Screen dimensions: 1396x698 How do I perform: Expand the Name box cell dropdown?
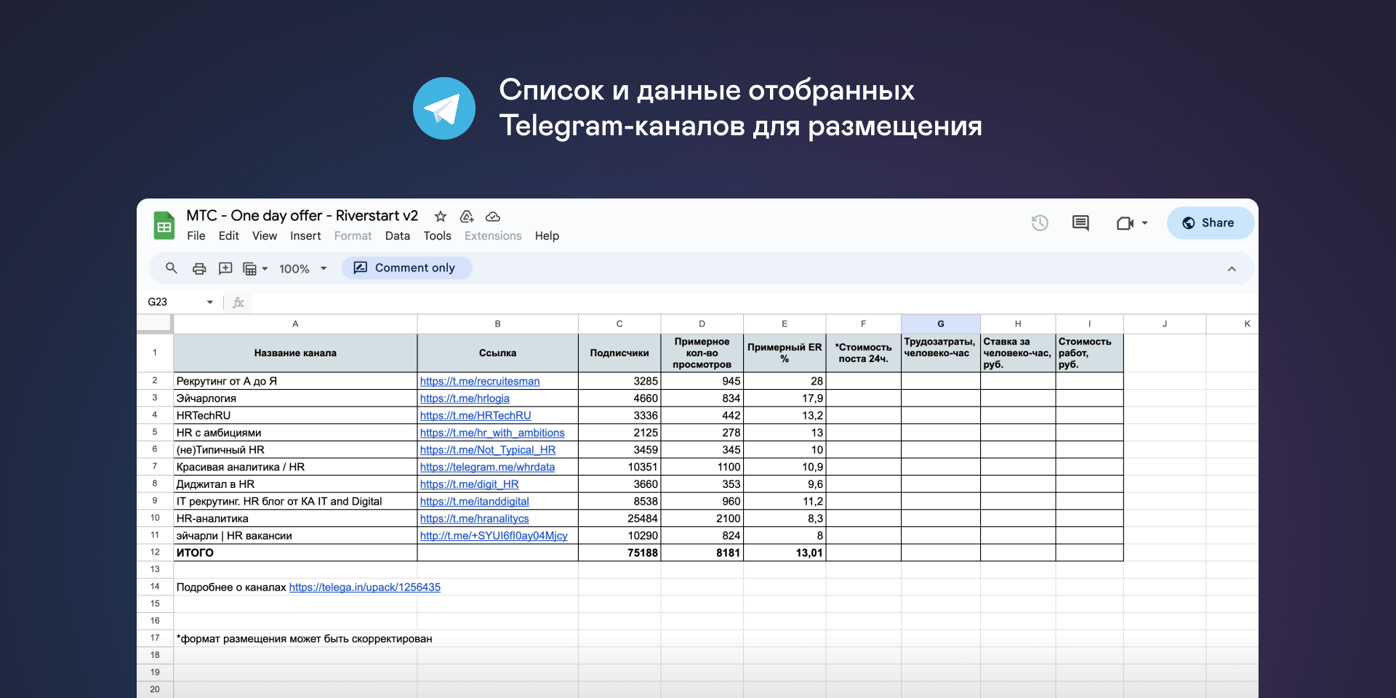click(210, 302)
